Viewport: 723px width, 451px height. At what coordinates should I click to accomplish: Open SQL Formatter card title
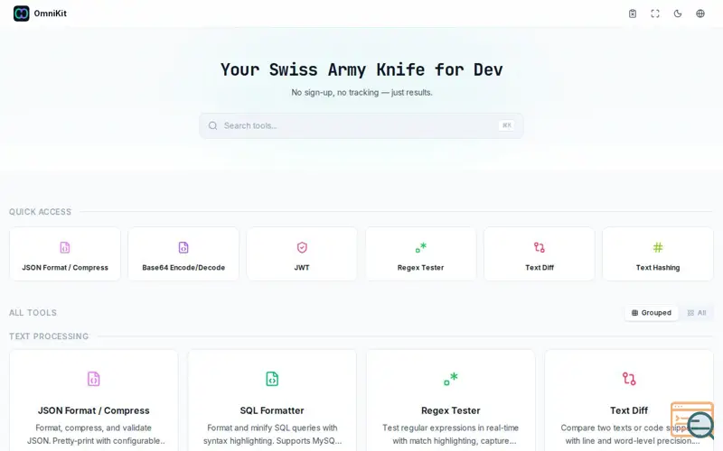point(272,410)
